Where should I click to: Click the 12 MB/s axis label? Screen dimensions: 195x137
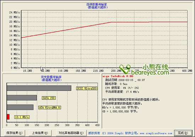pos(15,40)
